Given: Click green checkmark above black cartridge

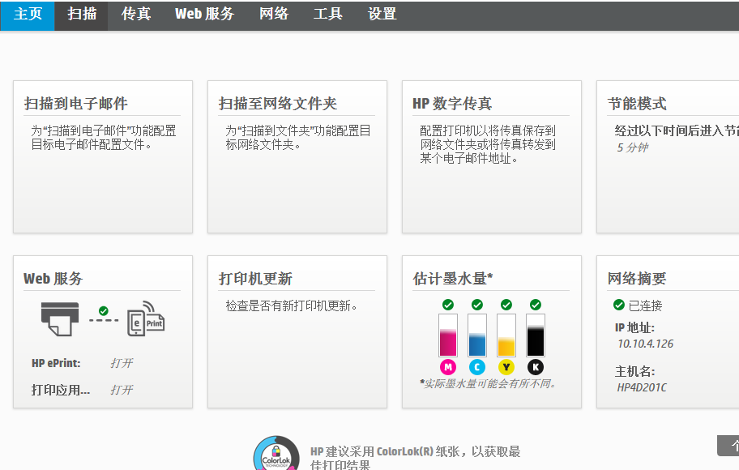Looking at the screenshot, I should (536, 305).
